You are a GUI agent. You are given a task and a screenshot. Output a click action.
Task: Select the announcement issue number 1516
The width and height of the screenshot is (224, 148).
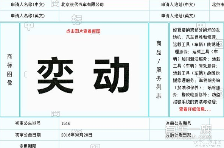(66, 123)
